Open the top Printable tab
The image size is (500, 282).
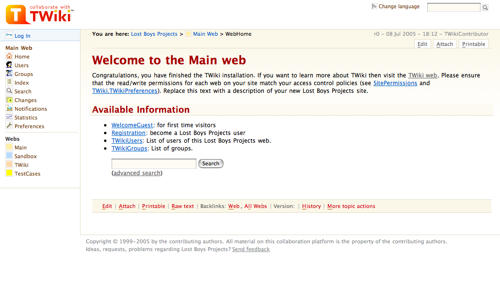(473, 44)
